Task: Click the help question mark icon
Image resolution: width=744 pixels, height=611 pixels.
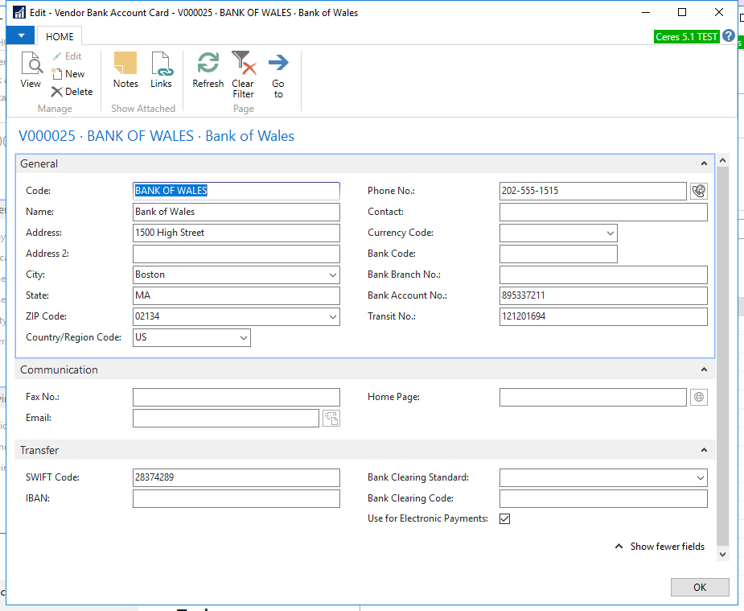Action: click(x=729, y=36)
